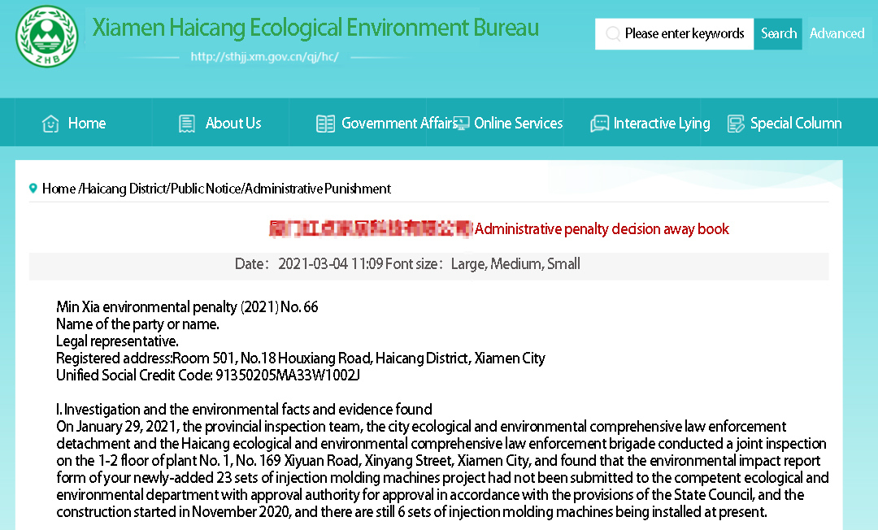Click the Government Affairs book icon
Screen dimensions: 878x530
pyautogui.click(x=325, y=123)
